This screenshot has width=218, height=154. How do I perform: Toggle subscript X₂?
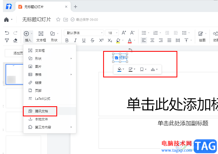coord(110,41)
